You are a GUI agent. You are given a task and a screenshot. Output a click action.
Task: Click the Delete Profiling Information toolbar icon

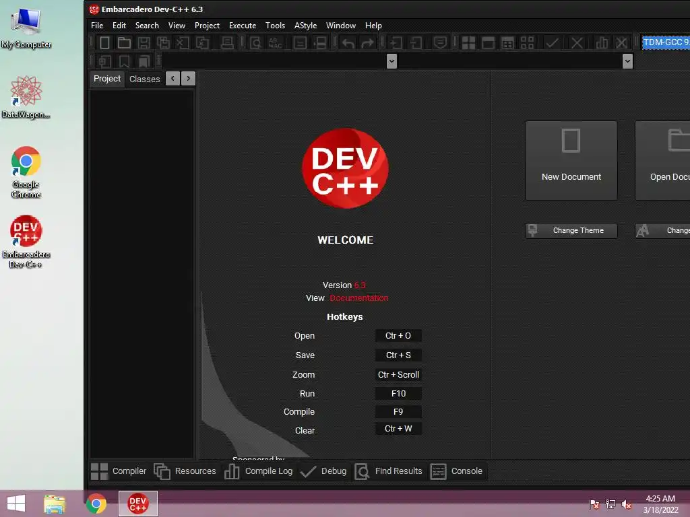click(x=621, y=42)
